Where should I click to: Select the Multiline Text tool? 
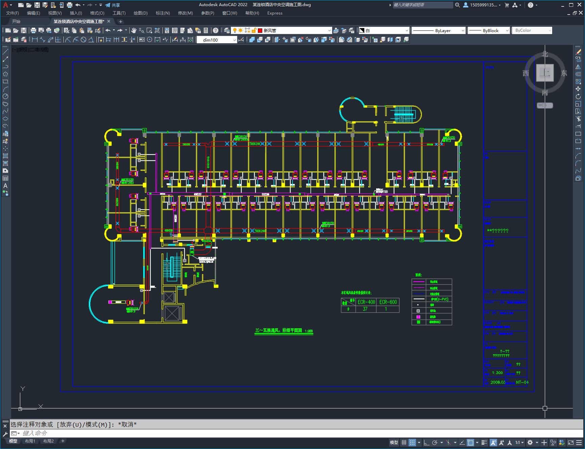5,186
